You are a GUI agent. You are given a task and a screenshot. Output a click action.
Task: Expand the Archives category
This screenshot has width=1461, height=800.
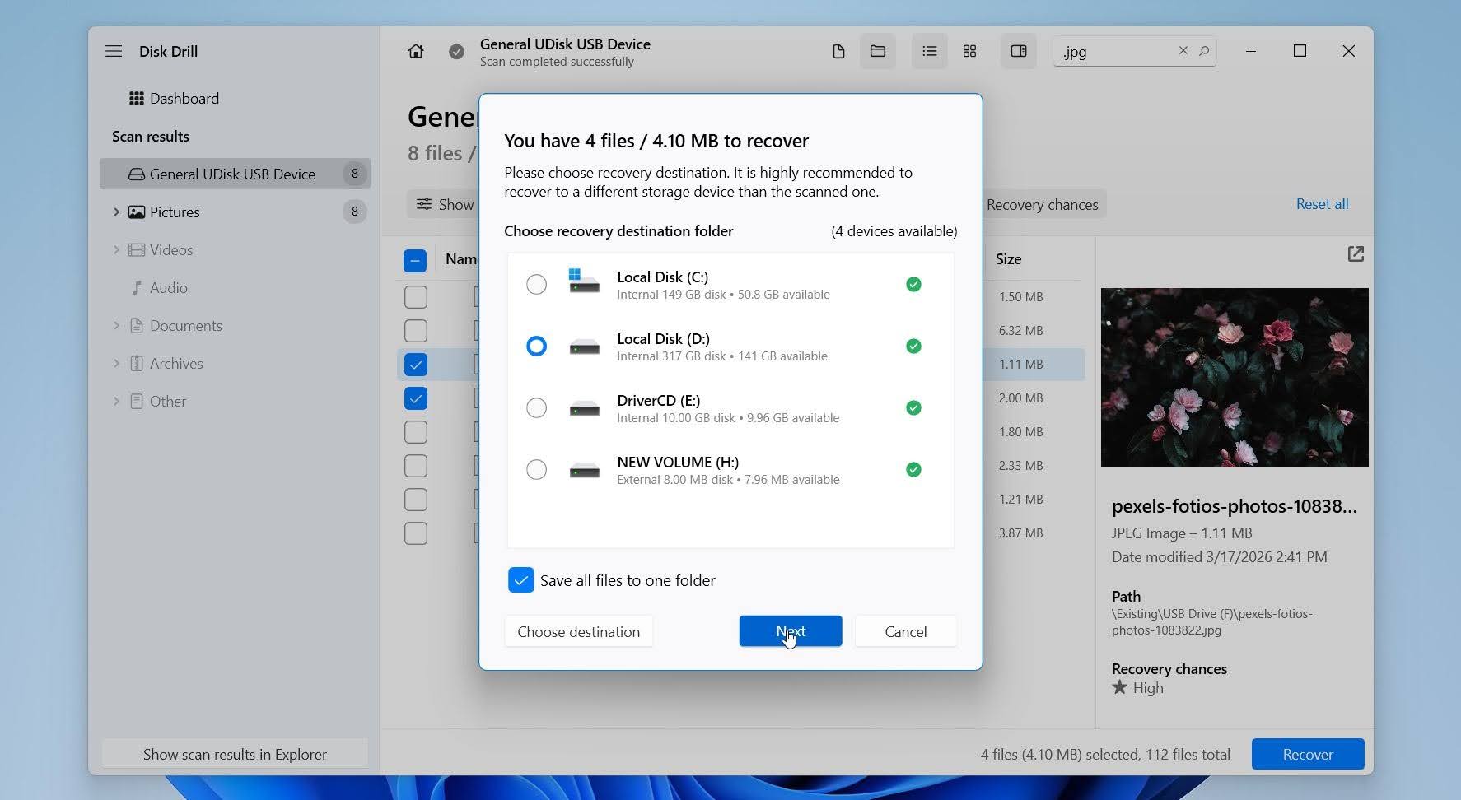point(116,363)
